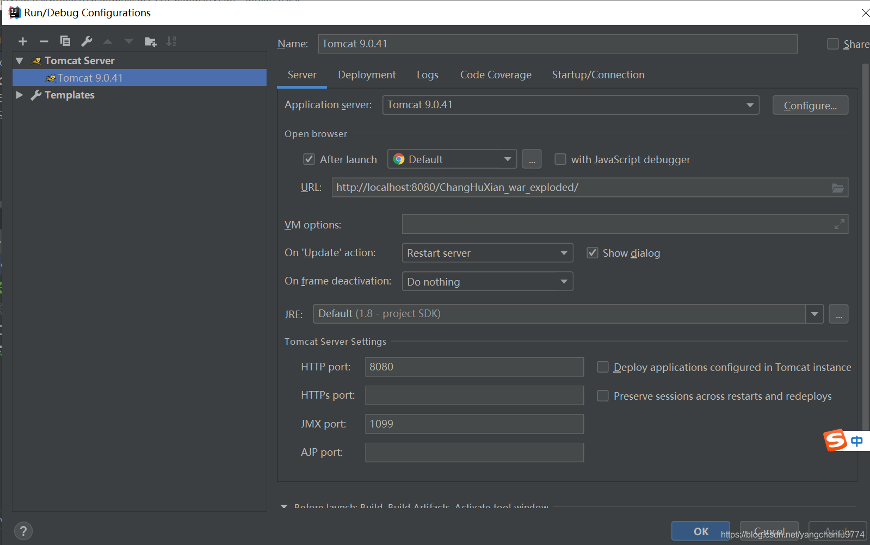
Task: Click the help question mark button
Action: (x=23, y=531)
